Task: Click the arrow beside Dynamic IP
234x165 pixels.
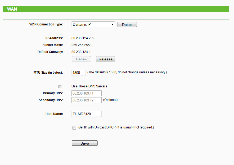Action: coord(113,25)
